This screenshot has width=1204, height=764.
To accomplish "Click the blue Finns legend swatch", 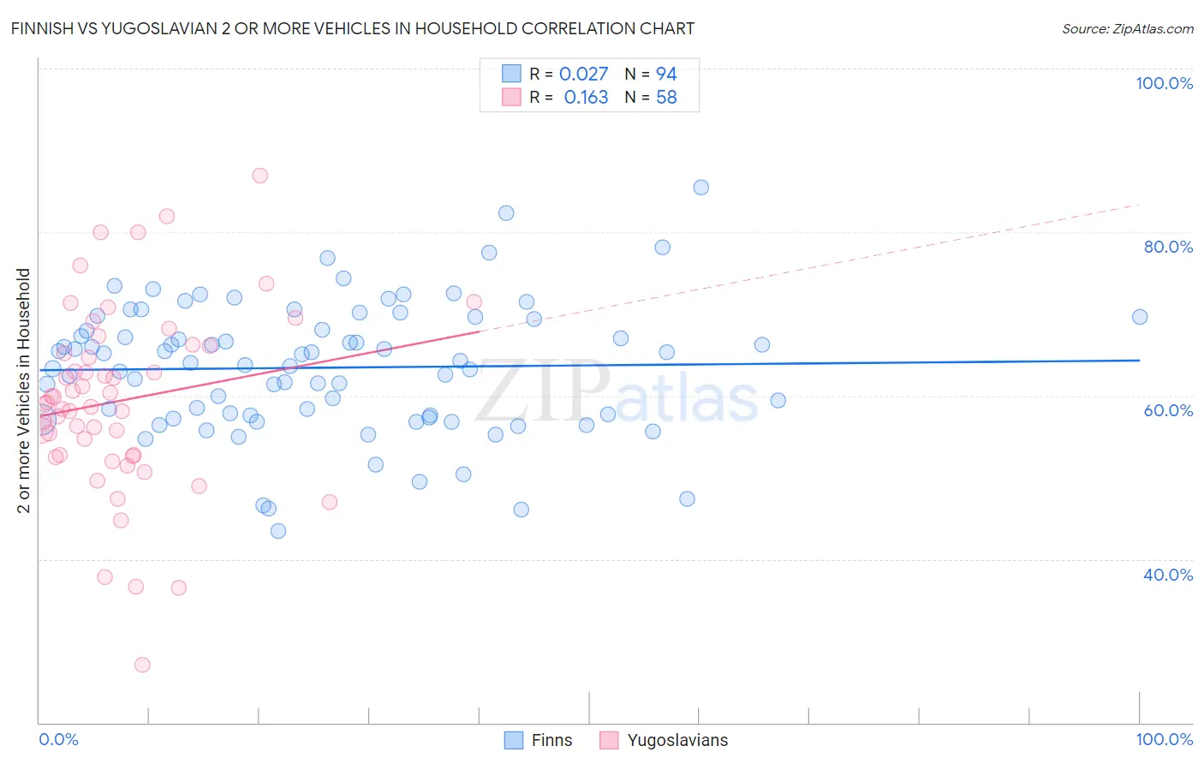I will click(x=514, y=740).
